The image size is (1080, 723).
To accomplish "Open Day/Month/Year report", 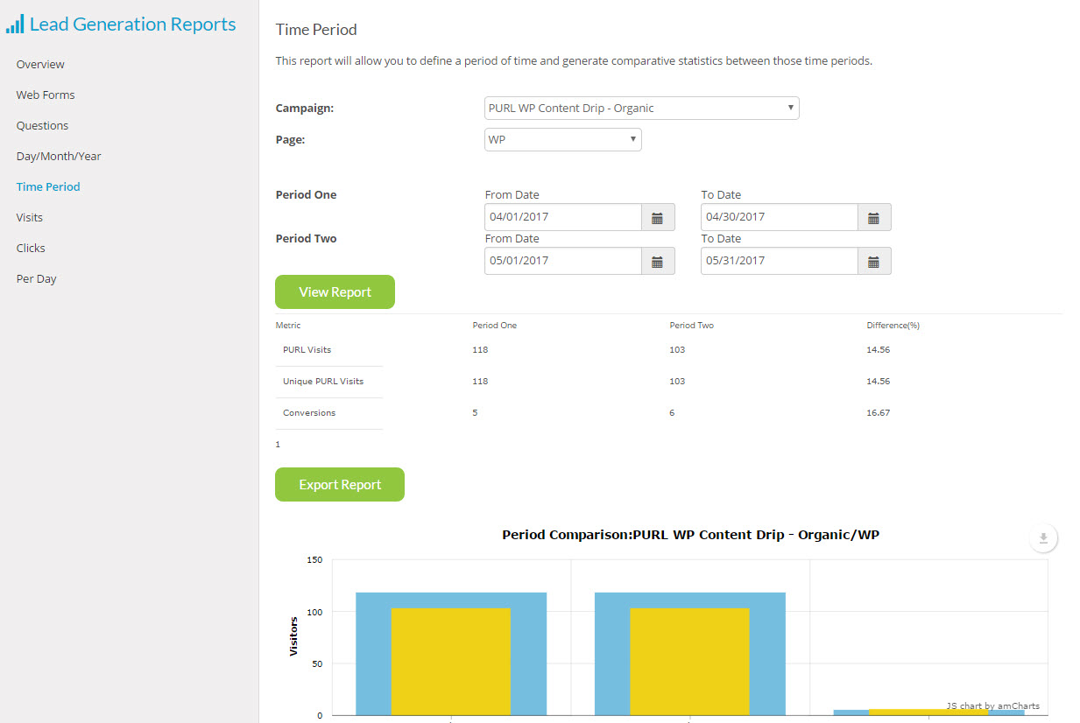I will (59, 156).
